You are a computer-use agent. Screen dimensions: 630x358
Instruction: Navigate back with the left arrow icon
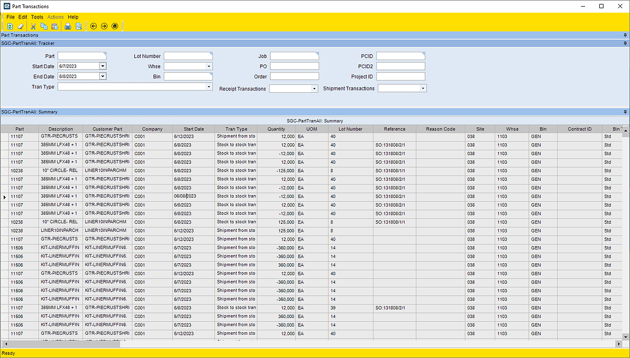pyautogui.click(x=94, y=26)
